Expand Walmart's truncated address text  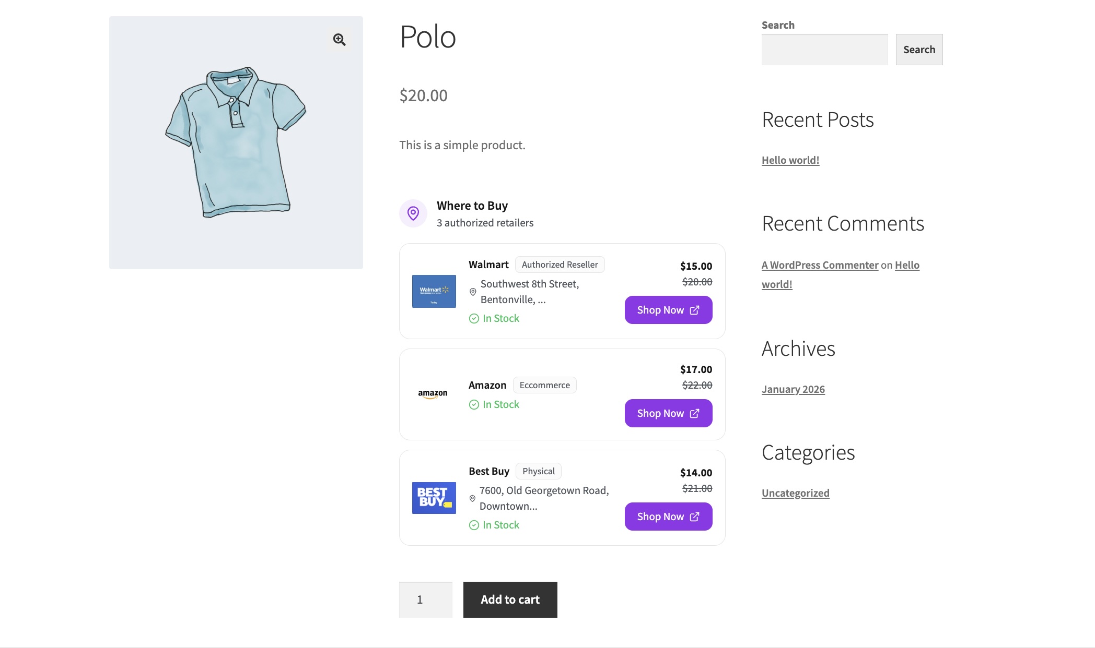pos(529,292)
